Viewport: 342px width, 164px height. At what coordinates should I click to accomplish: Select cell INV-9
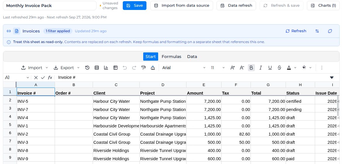click(36, 158)
